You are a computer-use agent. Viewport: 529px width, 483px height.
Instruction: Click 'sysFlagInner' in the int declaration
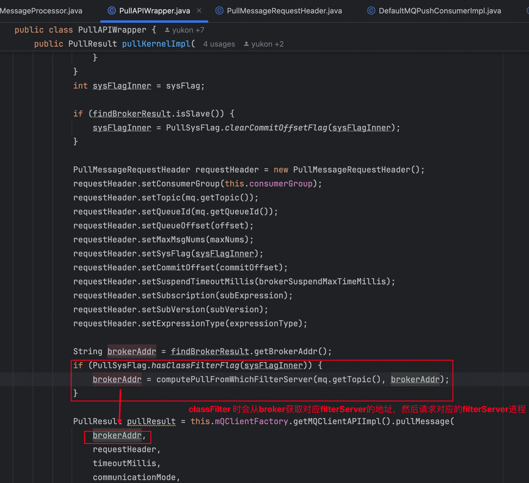tap(122, 86)
